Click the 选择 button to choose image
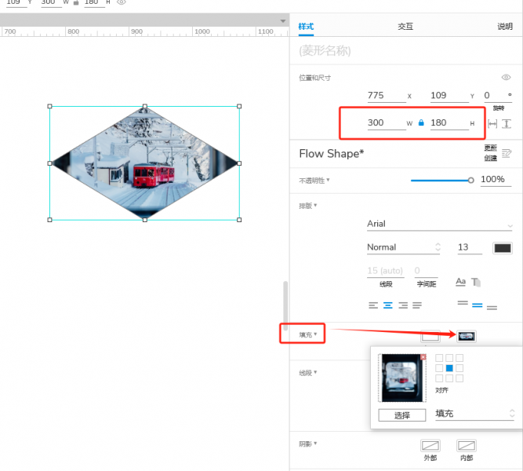The height and width of the screenshot is (471, 523). [x=402, y=415]
